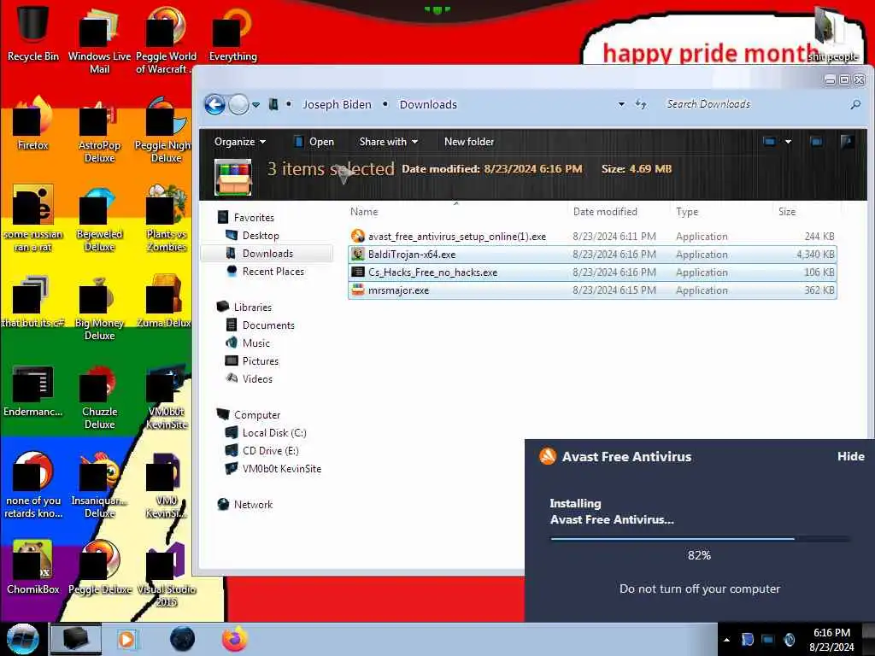This screenshot has width=875, height=656.
Task: Launch Windows Media Player from taskbar
Action: [x=127, y=639]
